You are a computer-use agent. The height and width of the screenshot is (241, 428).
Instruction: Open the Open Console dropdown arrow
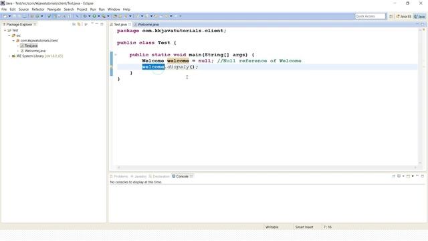pyautogui.click(x=413, y=176)
